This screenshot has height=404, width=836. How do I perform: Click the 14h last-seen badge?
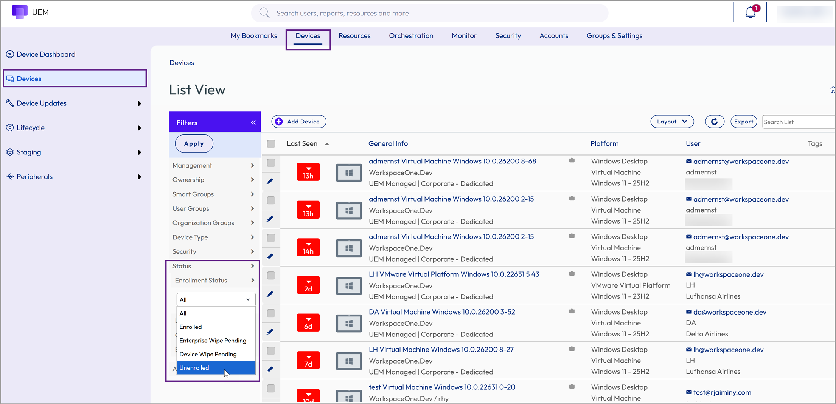click(x=308, y=247)
